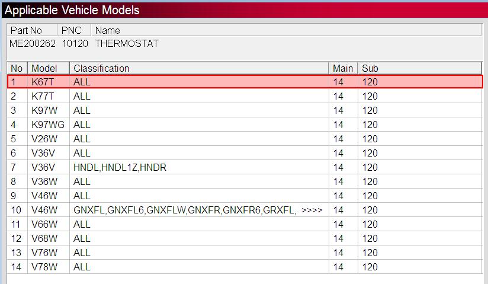Select row 7 model V36V
Viewport: 488px width, 284px height.
245,167
